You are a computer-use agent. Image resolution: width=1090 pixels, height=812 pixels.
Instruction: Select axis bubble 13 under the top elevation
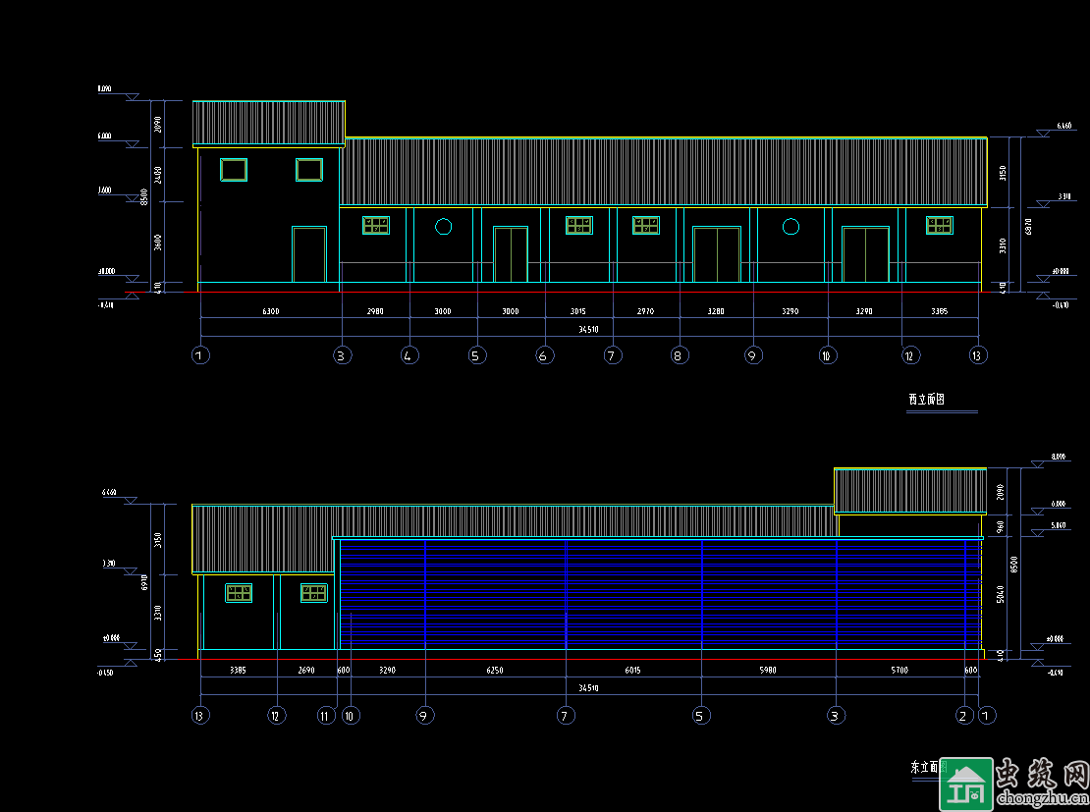[976, 355]
